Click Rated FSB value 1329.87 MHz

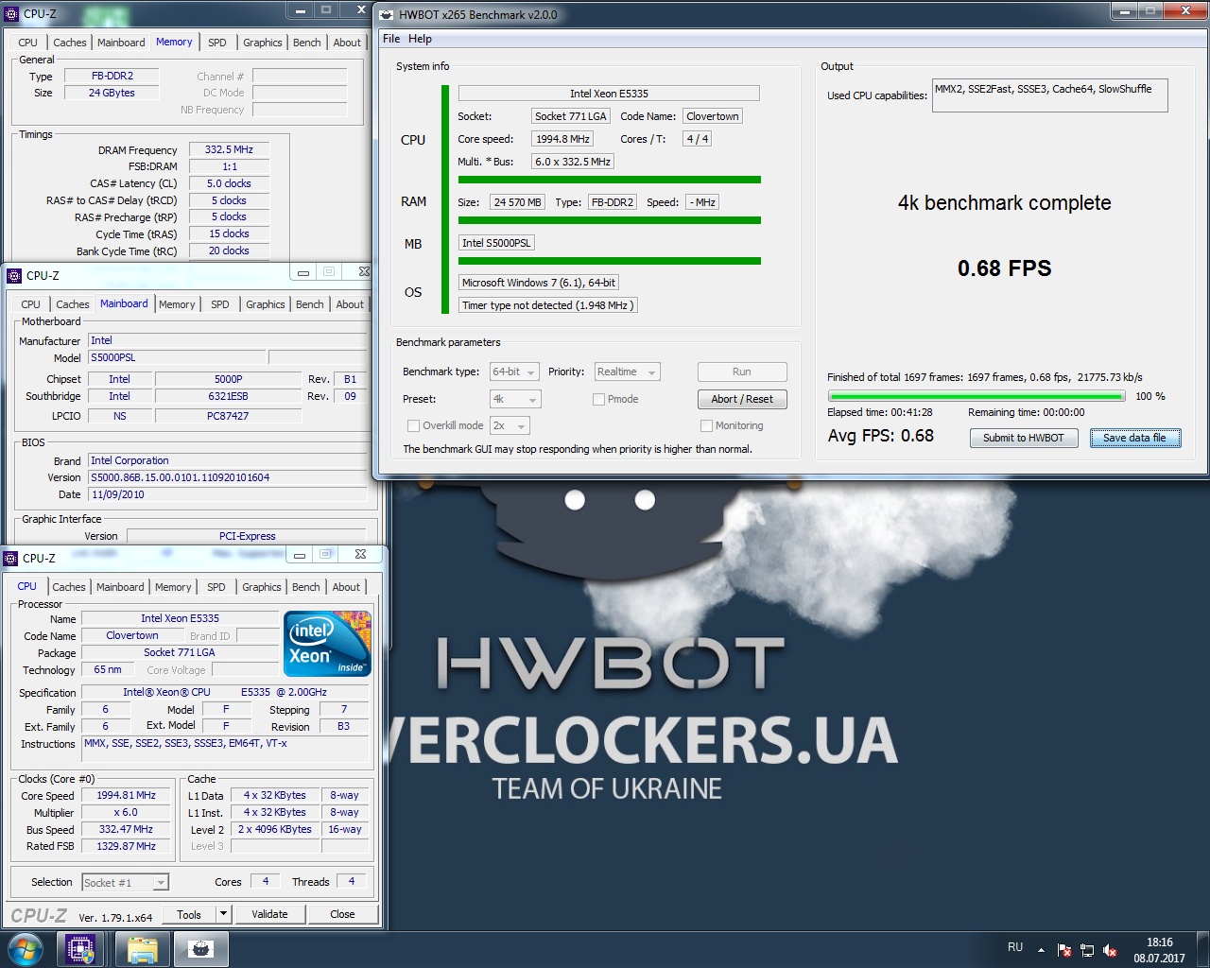[x=126, y=846]
